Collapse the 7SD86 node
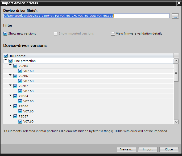This screenshot has height=156, width=182. tap(10, 105)
